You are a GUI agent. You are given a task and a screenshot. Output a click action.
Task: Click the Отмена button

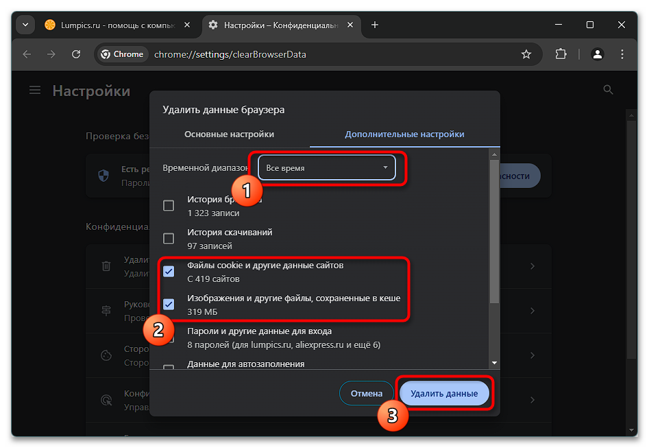pyautogui.click(x=366, y=393)
